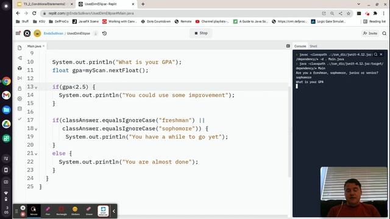Open the Database icon in sidebar
The height and width of the screenshot is (219, 390).
pos(19,109)
